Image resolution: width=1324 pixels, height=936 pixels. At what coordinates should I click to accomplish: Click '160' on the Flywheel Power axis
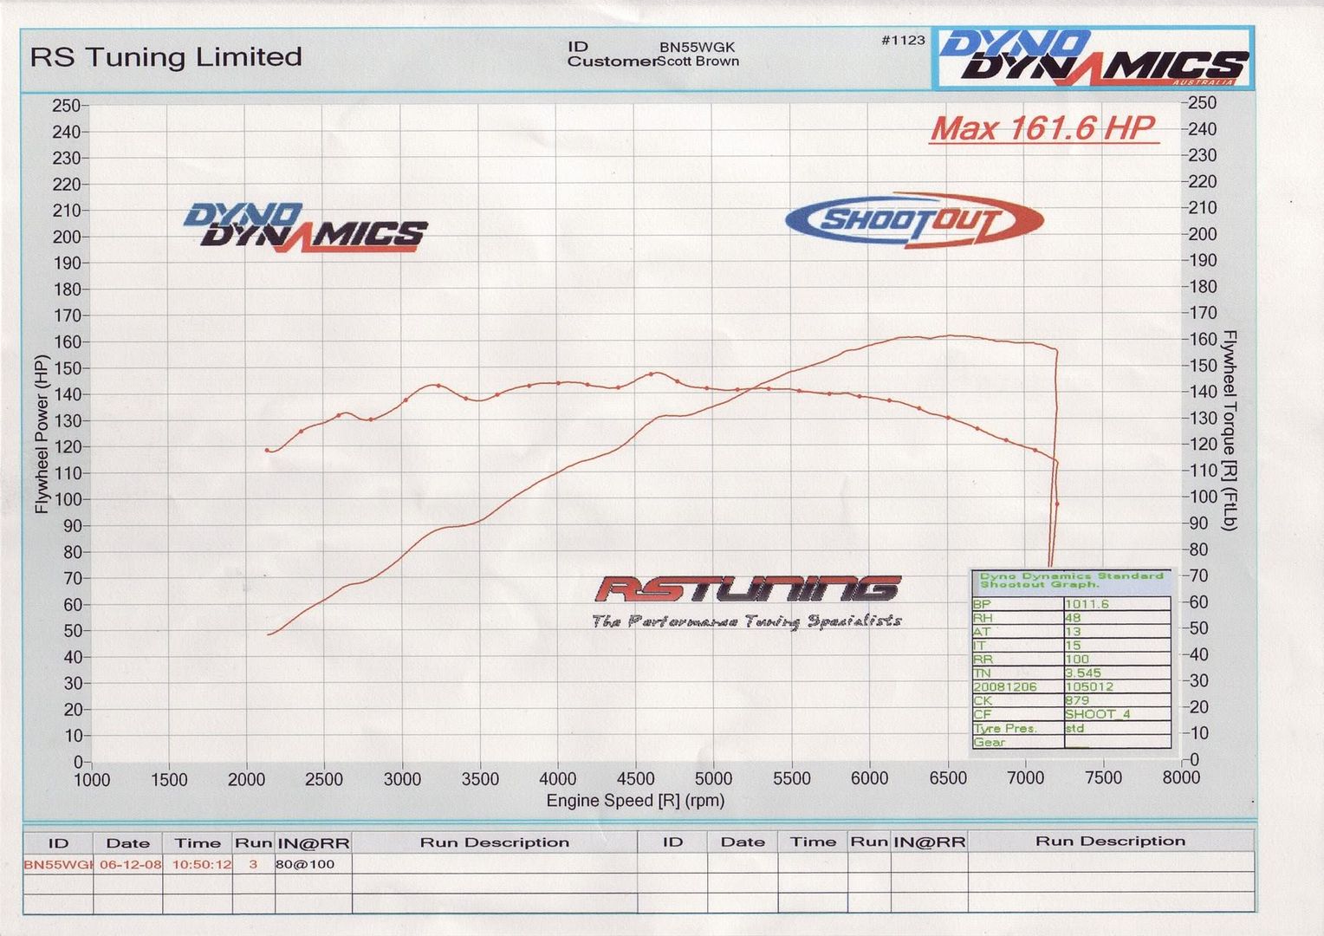(67, 342)
